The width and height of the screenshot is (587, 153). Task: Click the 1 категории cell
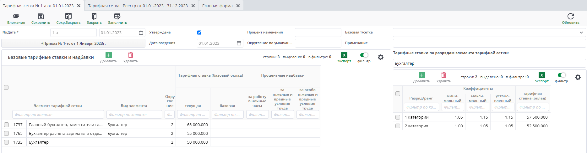click(421, 117)
